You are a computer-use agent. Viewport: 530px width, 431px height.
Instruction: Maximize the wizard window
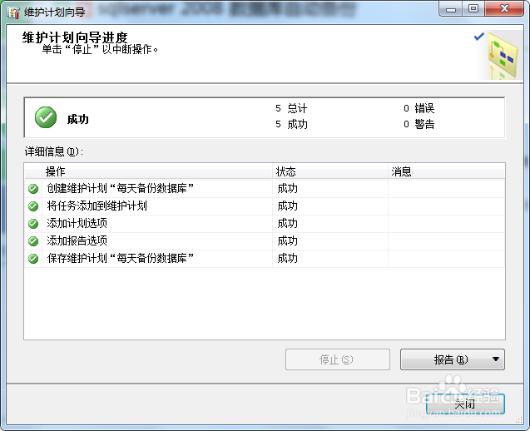[x=473, y=9]
